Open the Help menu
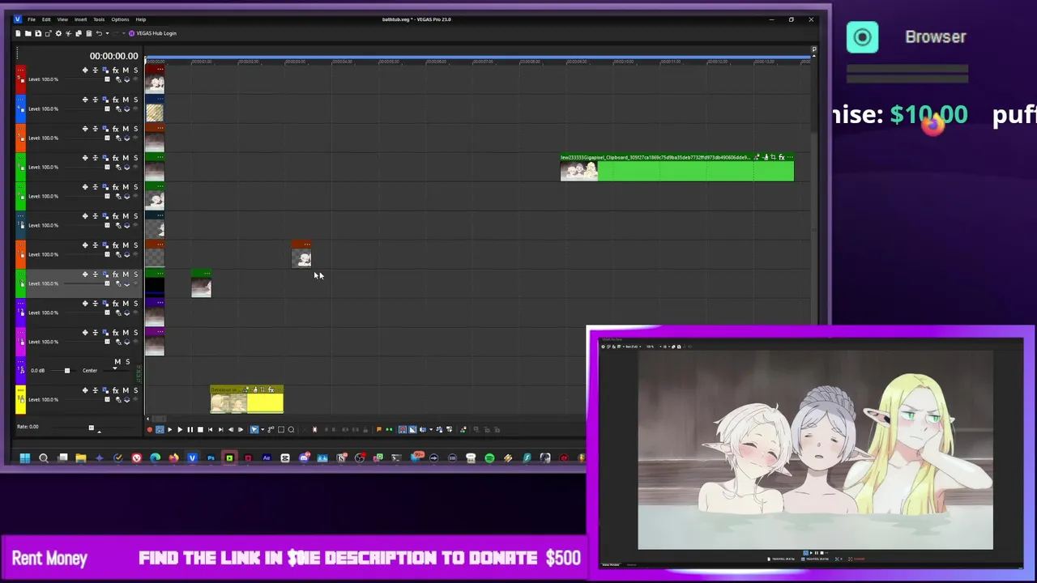The image size is (1037, 583). [141, 19]
